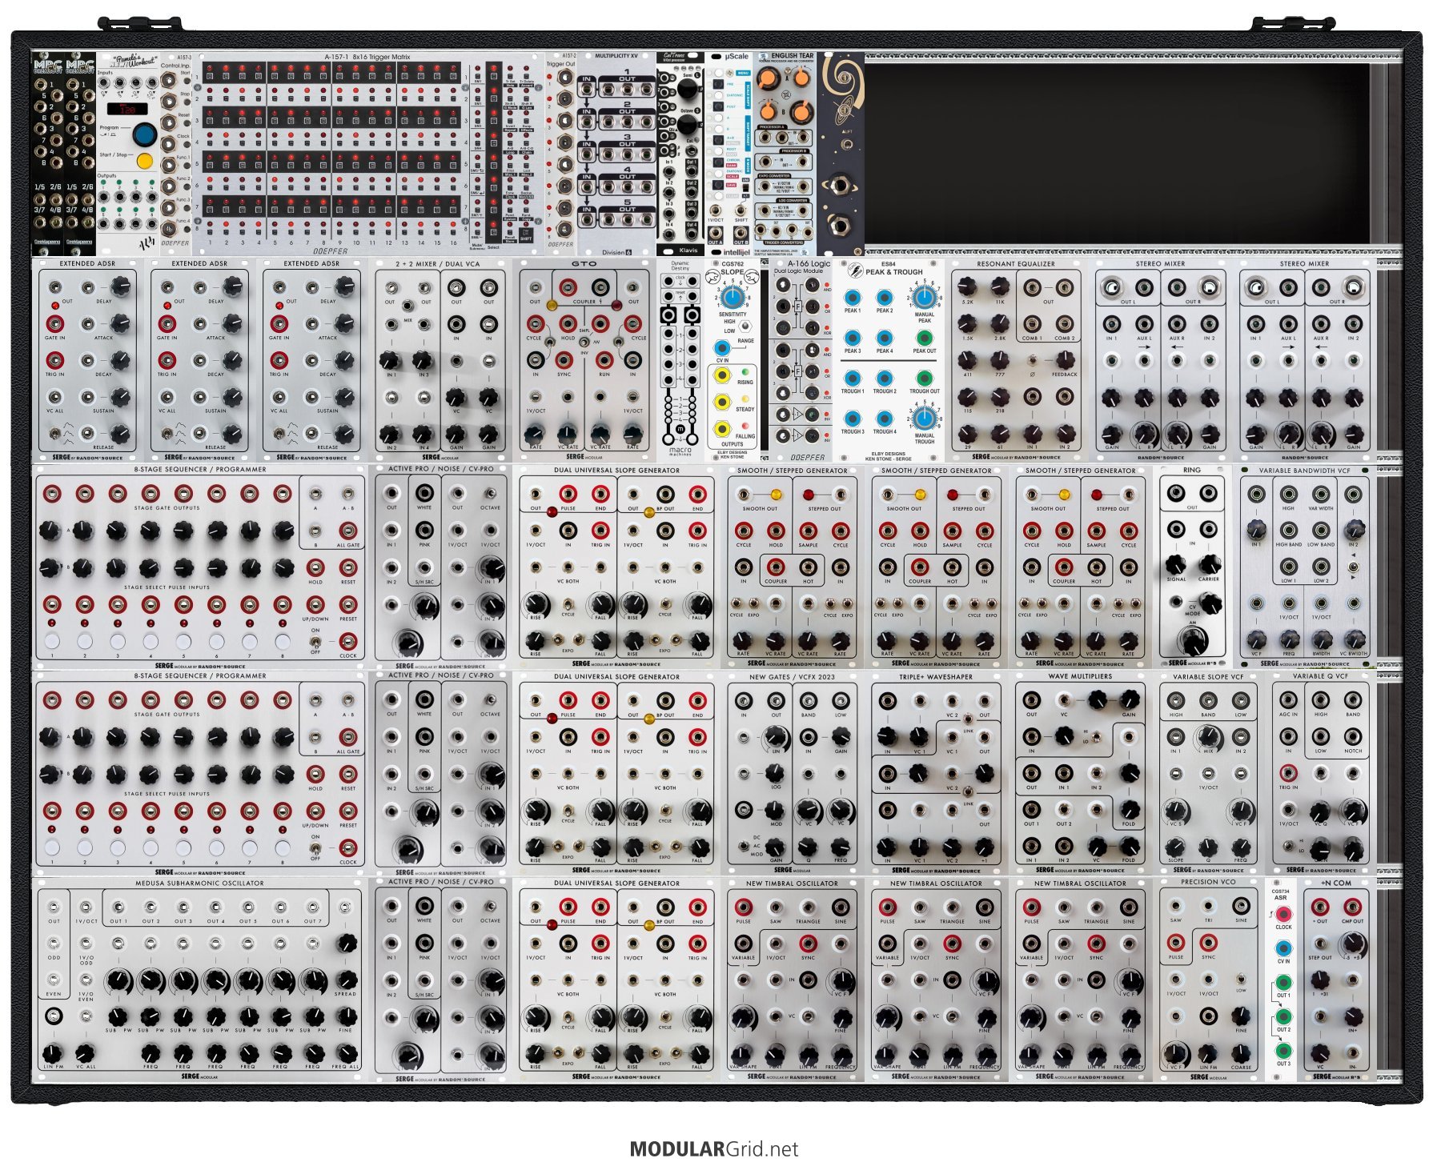
Task: Select green OUT 3 jack on ASR module
Action: click(1283, 1051)
